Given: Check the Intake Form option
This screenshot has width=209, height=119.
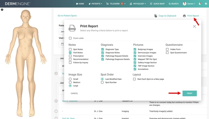Looking at the screenshot, I should (167, 49).
